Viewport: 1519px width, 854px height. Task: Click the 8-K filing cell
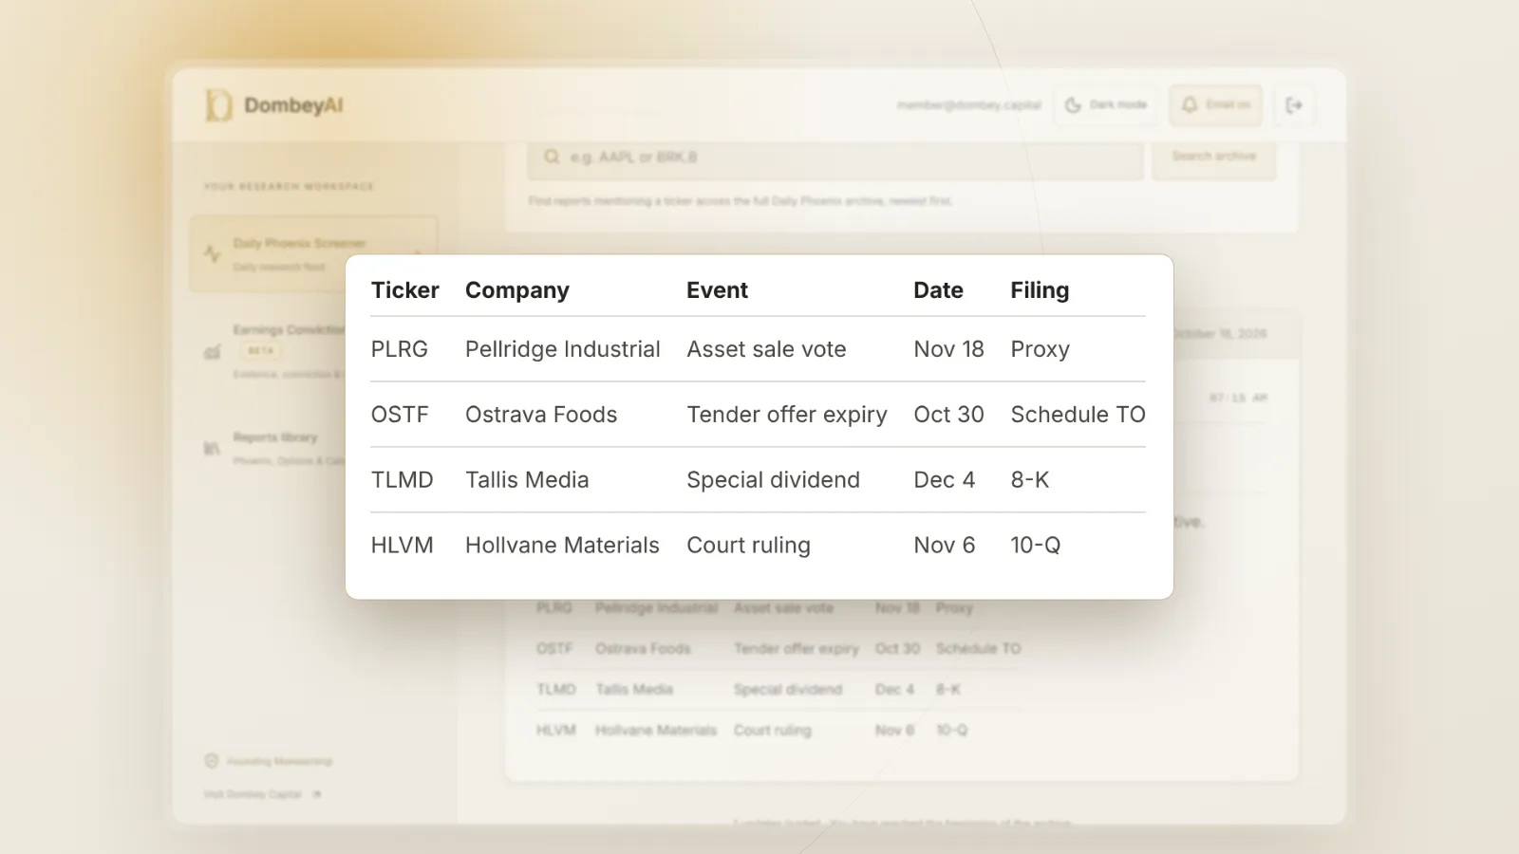(x=1030, y=480)
